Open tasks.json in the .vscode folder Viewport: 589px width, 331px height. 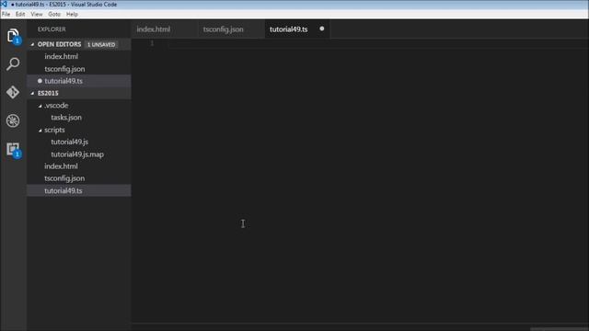click(79, 118)
